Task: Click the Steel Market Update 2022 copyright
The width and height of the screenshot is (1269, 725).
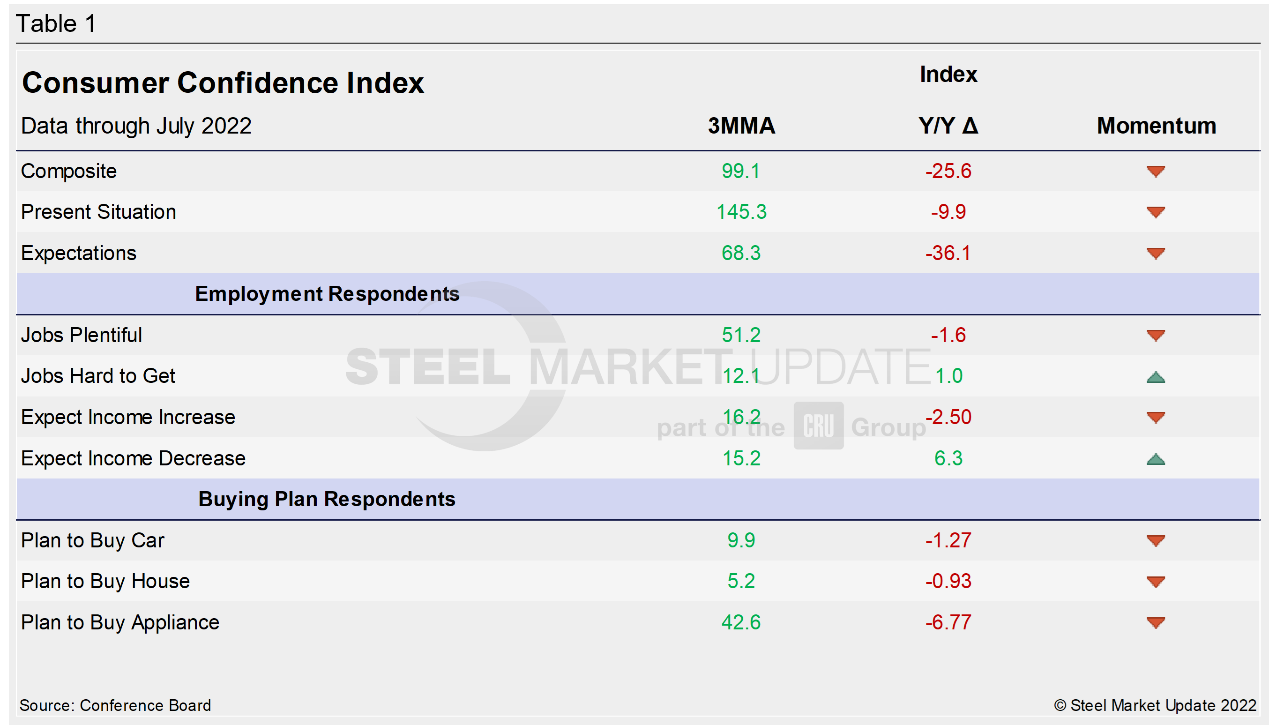Action: (1155, 705)
